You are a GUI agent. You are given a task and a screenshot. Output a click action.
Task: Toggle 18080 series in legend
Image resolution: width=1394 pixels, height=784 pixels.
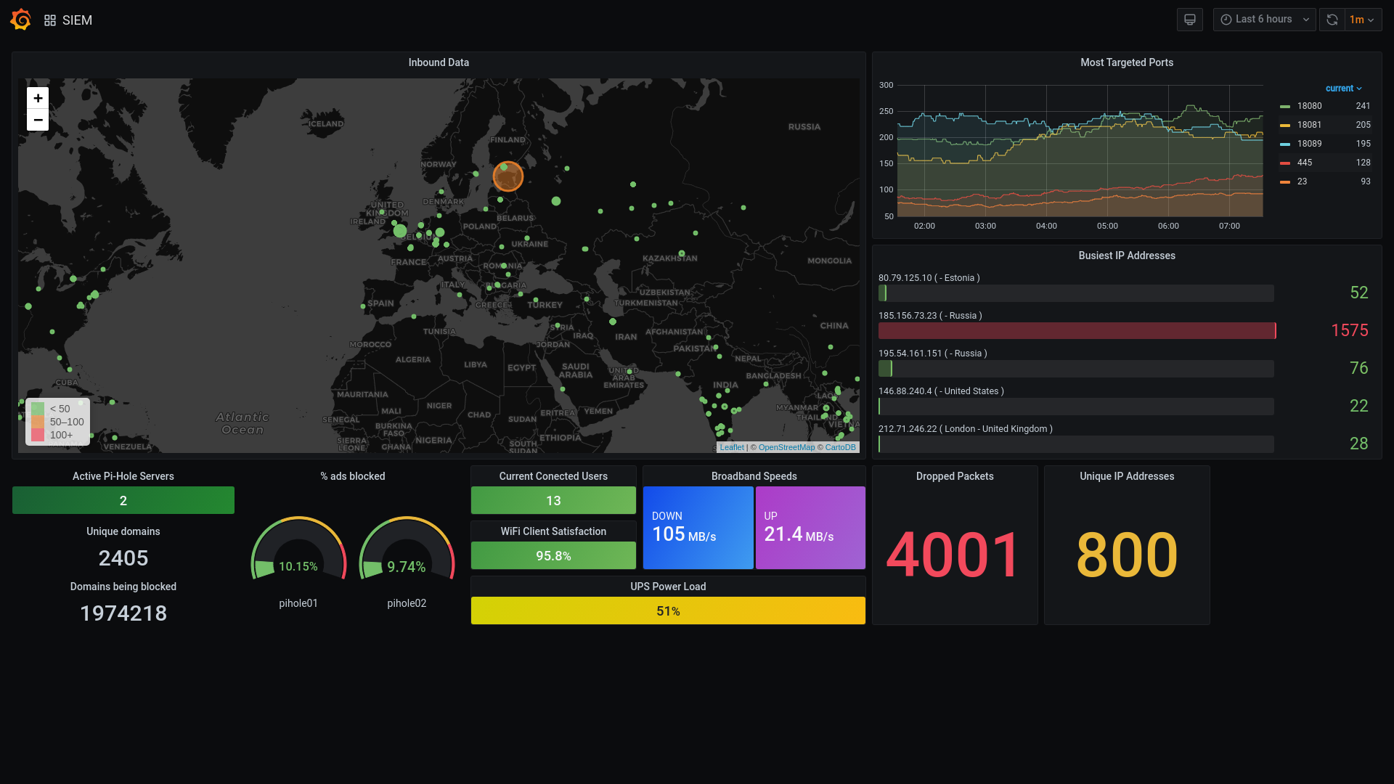(x=1309, y=106)
